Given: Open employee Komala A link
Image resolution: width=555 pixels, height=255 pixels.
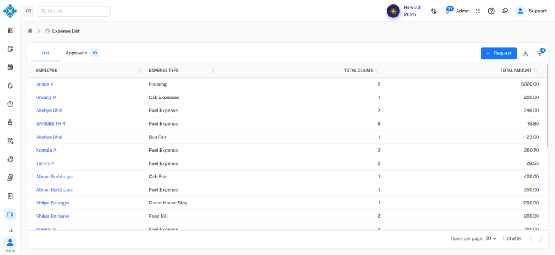Looking at the screenshot, I should [46, 150].
